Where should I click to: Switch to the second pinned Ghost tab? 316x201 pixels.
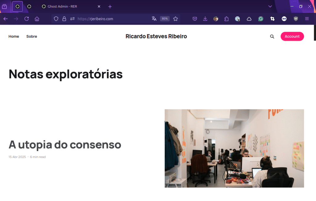click(x=29, y=6)
